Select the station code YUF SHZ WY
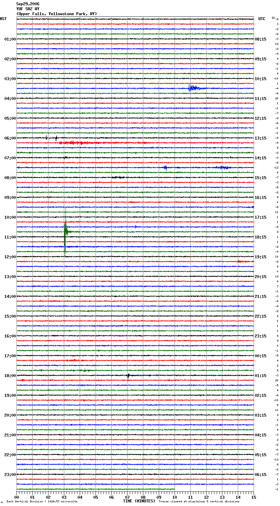 coord(28,9)
